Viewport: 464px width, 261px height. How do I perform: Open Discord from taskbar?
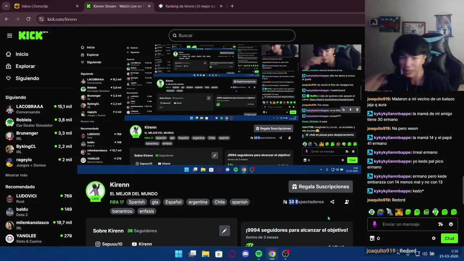tap(245, 254)
